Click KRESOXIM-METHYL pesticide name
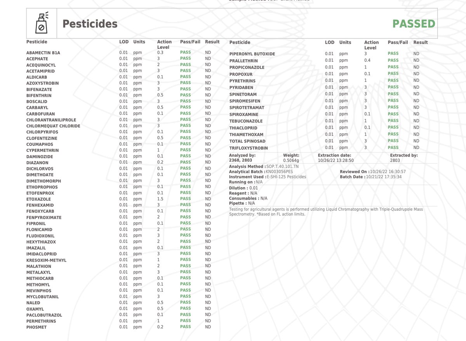This screenshot has width=466, height=341. (46, 260)
